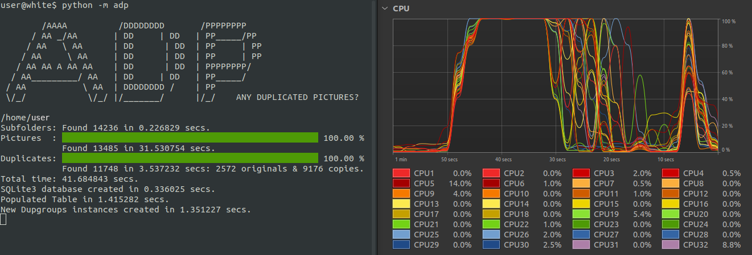Click the CPU32 purple color swatch

[671, 245]
